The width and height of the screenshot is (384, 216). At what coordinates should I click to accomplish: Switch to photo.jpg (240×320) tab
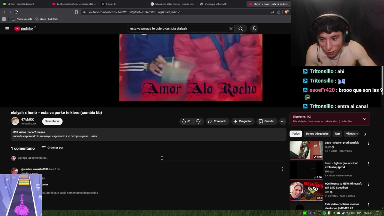[221, 4]
